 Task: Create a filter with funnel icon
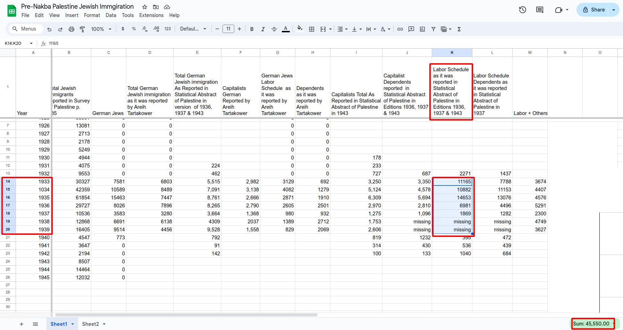click(433, 29)
